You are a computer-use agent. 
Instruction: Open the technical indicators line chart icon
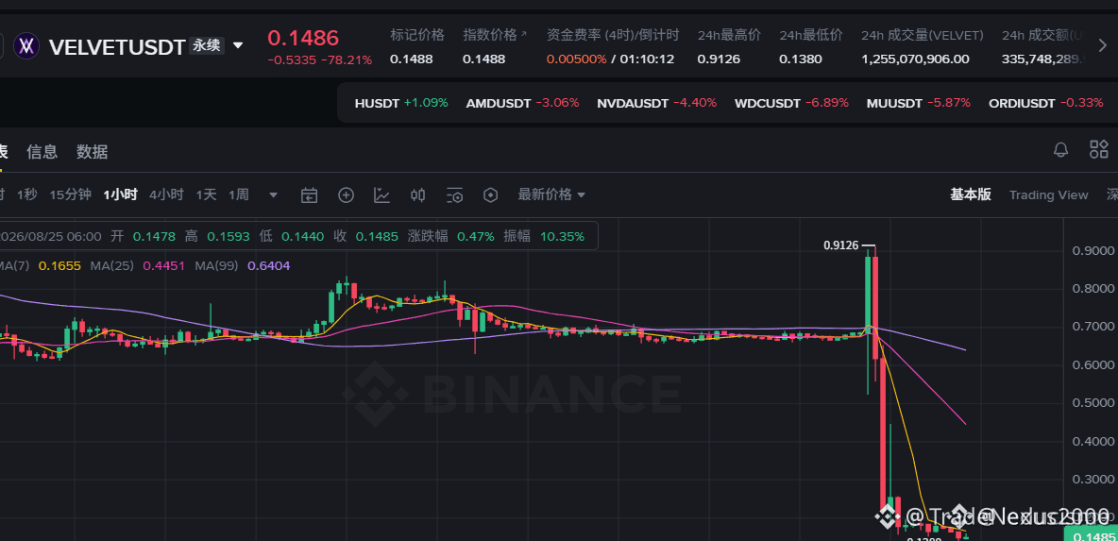tap(382, 194)
